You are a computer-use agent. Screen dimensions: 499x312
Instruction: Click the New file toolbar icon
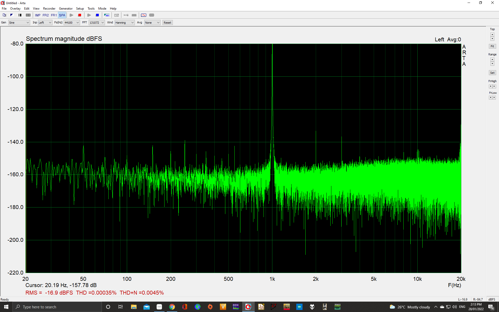point(4,15)
